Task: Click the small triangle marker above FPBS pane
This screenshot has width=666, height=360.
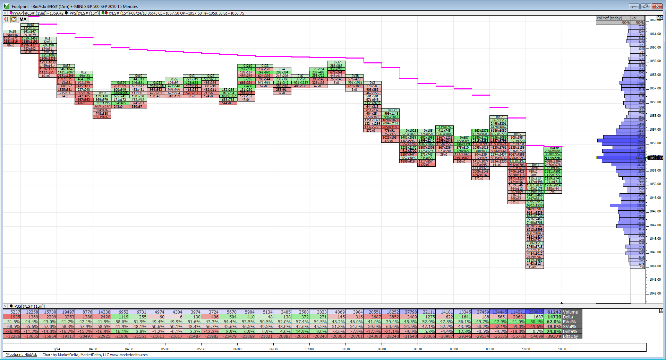Action: pos(562,303)
